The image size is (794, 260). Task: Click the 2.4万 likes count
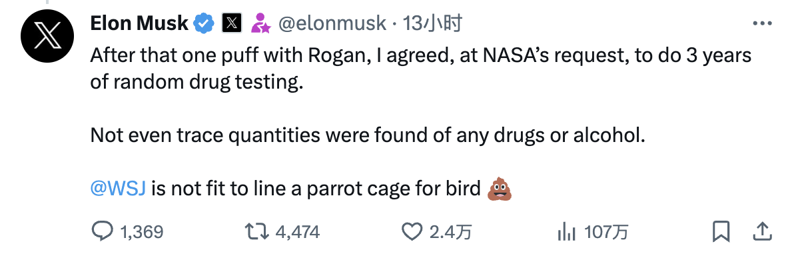click(x=451, y=232)
